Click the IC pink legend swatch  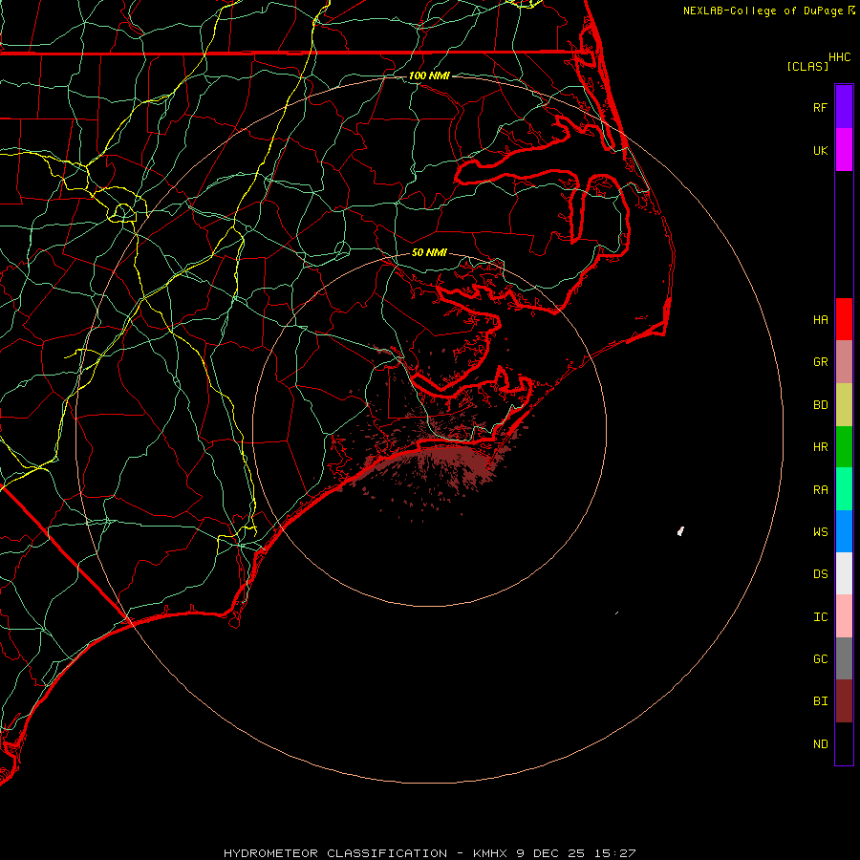[x=844, y=616]
